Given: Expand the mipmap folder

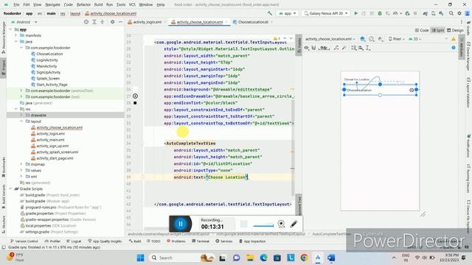Looking at the screenshot, I should (x=21, y=164).
